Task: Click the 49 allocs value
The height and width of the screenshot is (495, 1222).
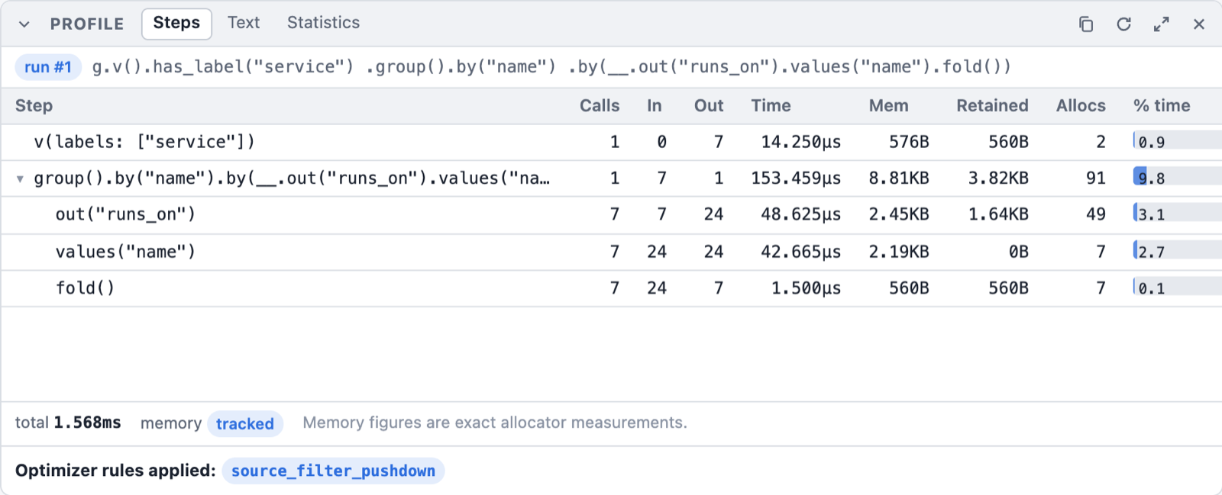Action: pos(1096,214)
